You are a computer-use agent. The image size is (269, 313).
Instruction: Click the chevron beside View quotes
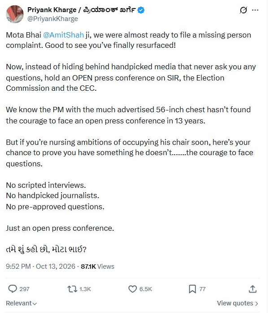click(256, 304)
